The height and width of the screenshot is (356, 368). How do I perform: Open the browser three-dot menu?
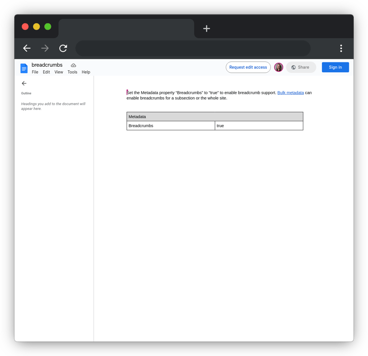coord(341,48)
